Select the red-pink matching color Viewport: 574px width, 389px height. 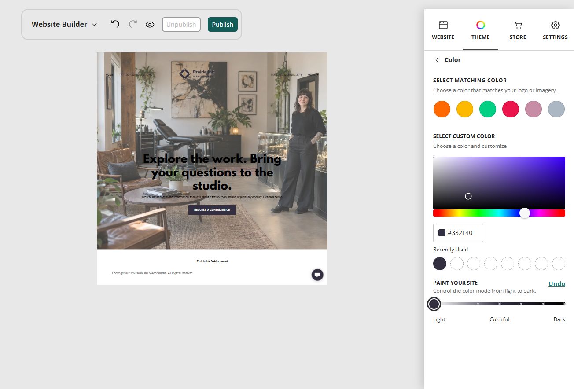point(511,109)
